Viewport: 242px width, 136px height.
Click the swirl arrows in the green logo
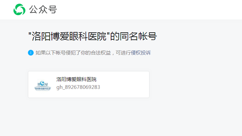pos(20,9)
